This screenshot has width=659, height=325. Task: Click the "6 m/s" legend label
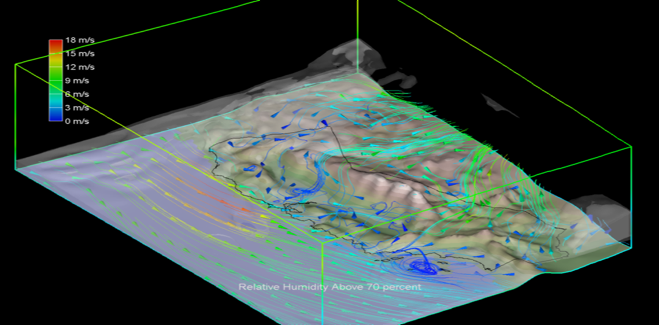click(x=78, y=94)
